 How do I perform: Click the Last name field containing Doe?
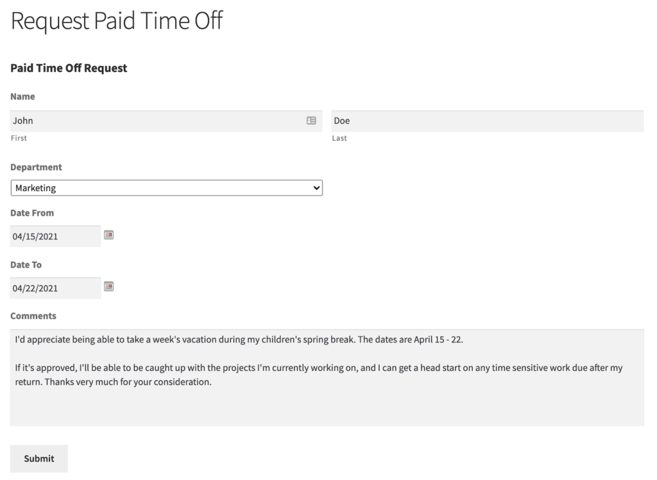[487, 121]
